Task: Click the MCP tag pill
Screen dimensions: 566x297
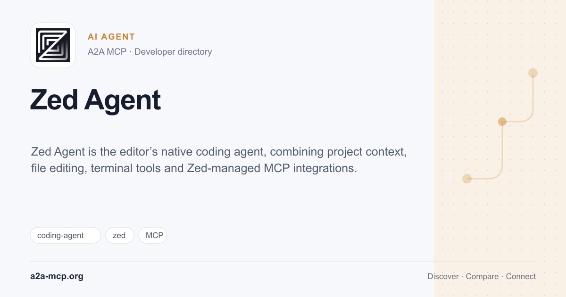Action: [x=153, y=235]
